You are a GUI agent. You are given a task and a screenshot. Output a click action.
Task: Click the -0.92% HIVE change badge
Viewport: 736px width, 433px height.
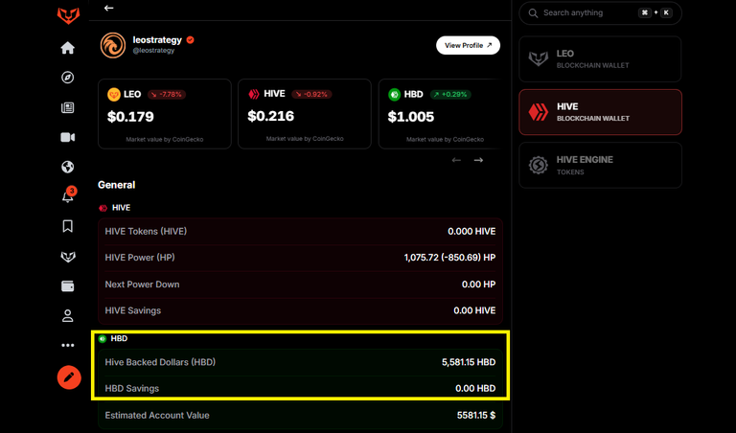pos(312,94)
